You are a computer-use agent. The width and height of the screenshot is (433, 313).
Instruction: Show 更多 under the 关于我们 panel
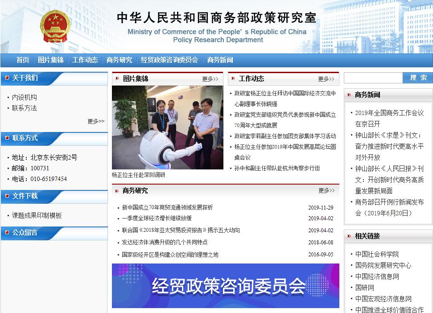coord(96,121)
